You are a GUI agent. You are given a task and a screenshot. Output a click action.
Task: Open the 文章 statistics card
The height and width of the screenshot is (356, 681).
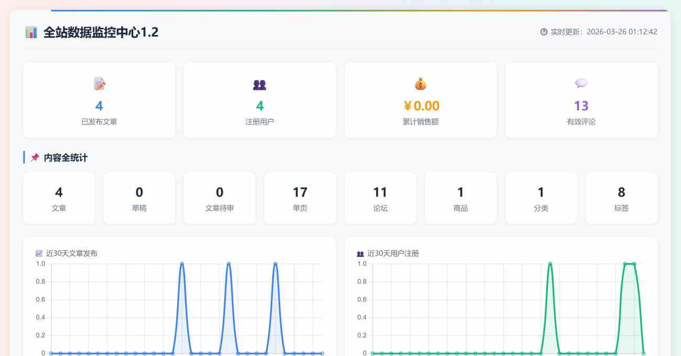[x=59, y=198]
